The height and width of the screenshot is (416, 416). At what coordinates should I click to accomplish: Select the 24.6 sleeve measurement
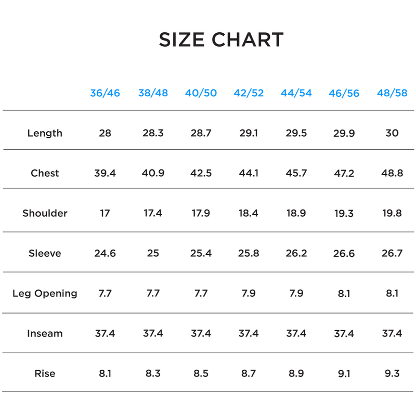105,253
